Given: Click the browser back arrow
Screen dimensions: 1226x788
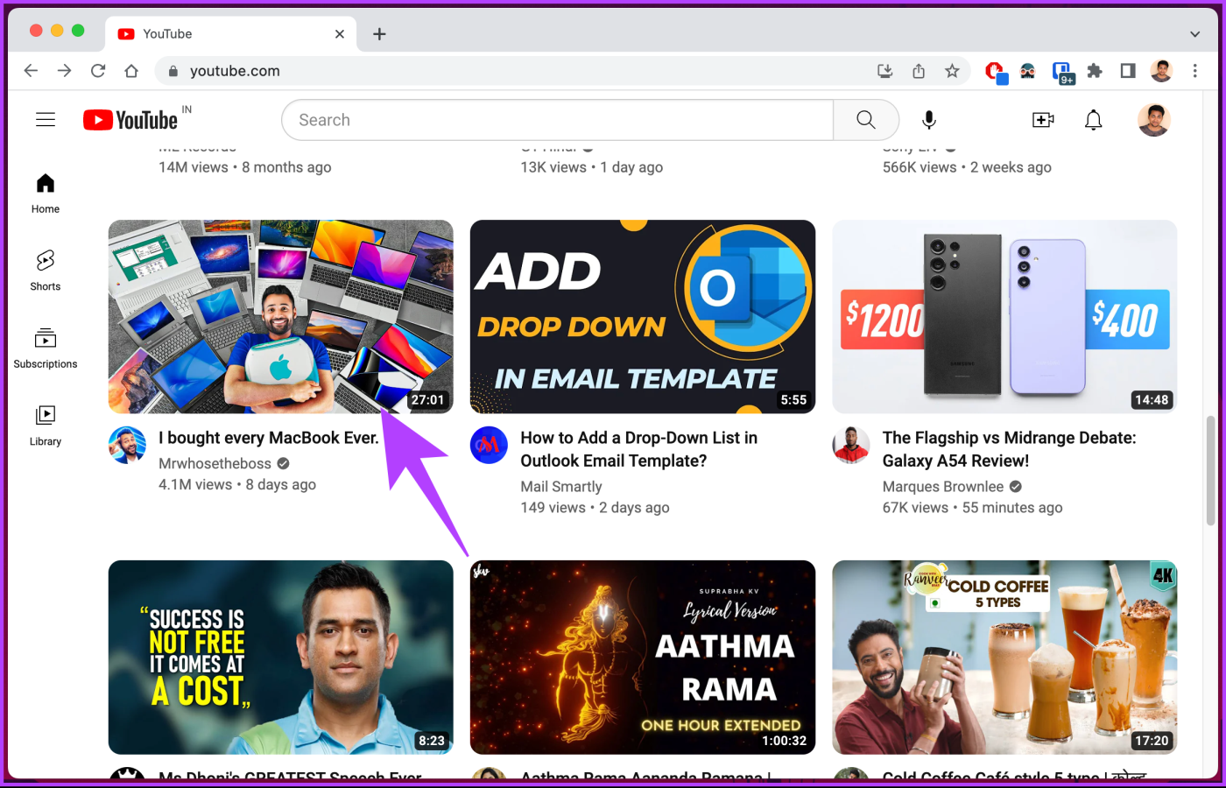Looking at the screenshot, I should (x=31, y=71).
